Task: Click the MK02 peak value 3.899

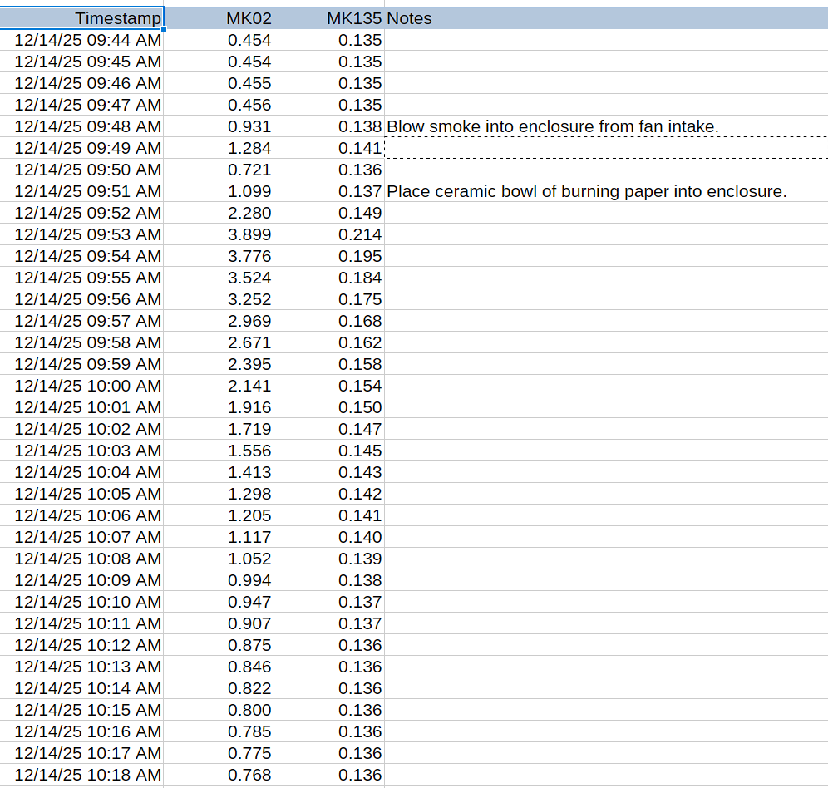Action: [x=219, y=234]
